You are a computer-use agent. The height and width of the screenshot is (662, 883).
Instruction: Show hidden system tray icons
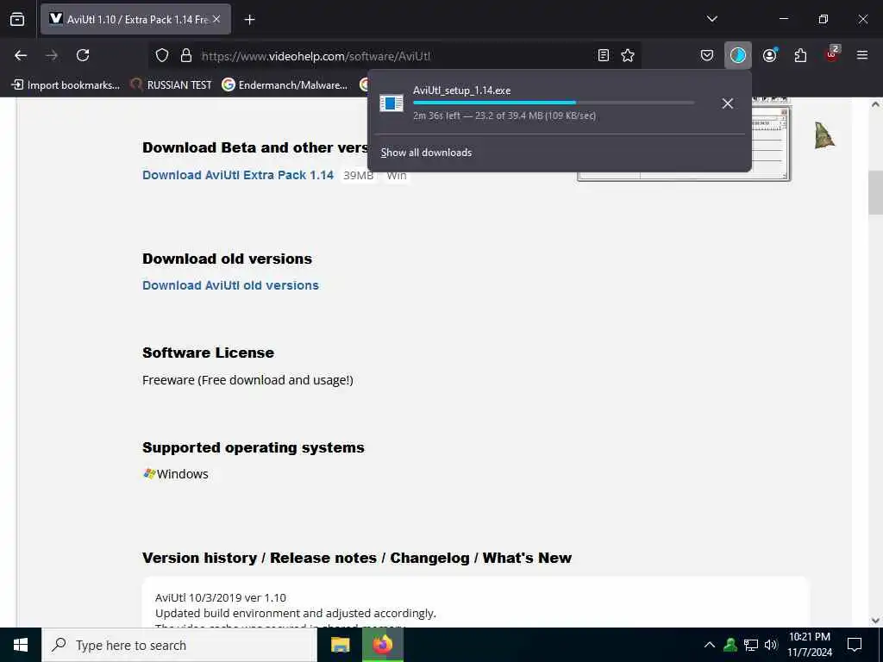[710, 645]
